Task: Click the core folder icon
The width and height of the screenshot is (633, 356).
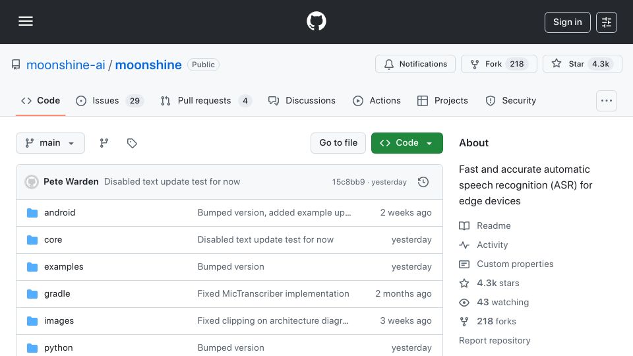Action: point(32,240)
